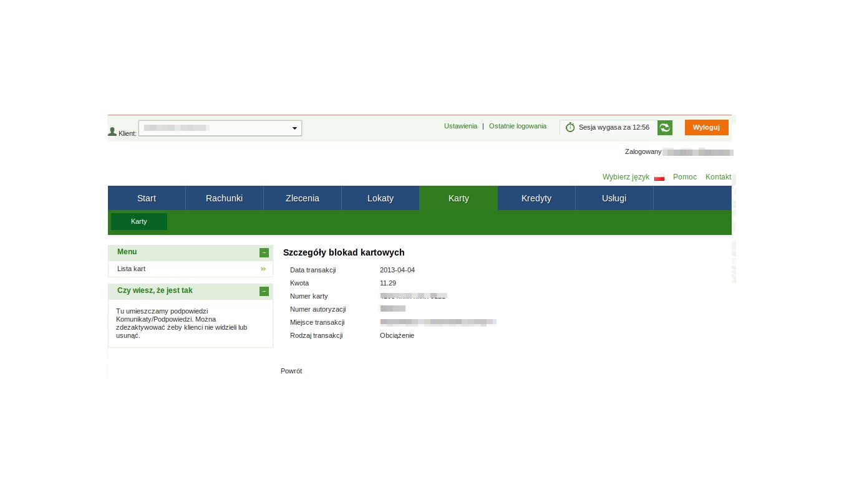
Task: Click the session timer clock icon
Action: click(570, 127)
